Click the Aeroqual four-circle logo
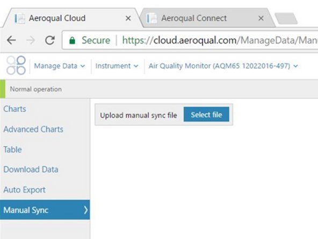The width and height of the screenshot is (318, 239). click(16, 66)
